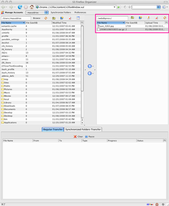Select the semantic.cache local file
169x206 pixels.
(41, 26)
